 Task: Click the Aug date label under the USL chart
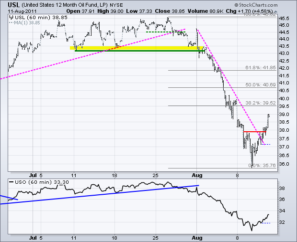tap(197, 175)
